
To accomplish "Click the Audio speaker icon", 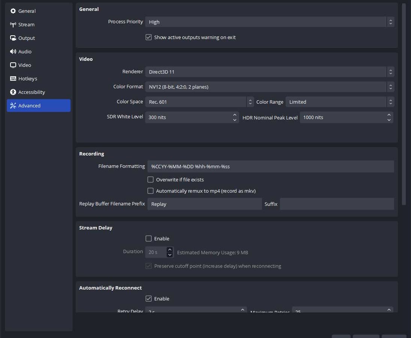I will pyautogui.click(x=13, y=52).
